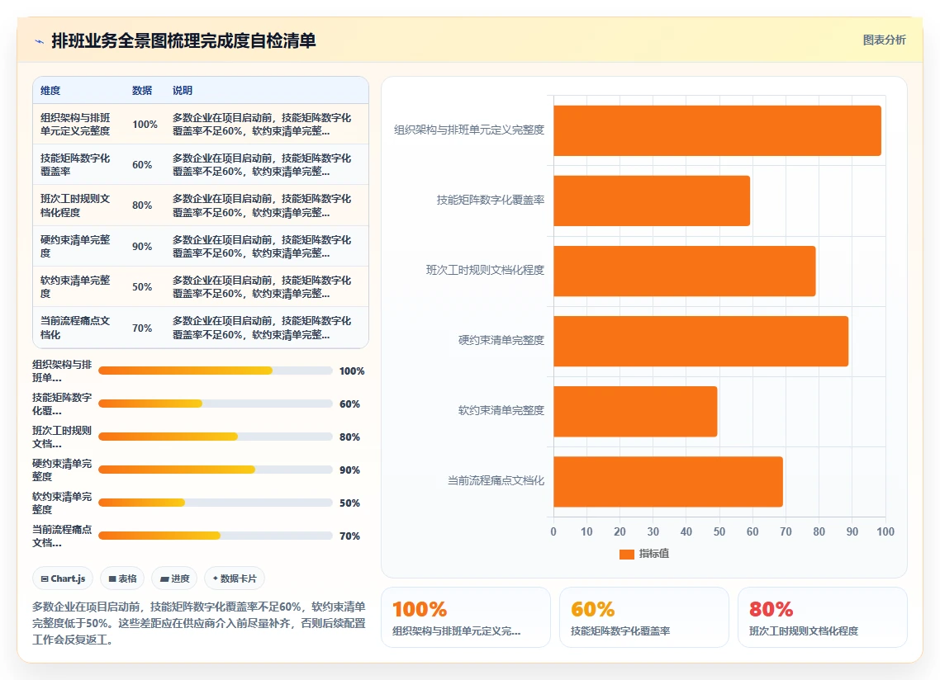Click the 90% value in the table
Screen dimensions: 940x680
142,246
